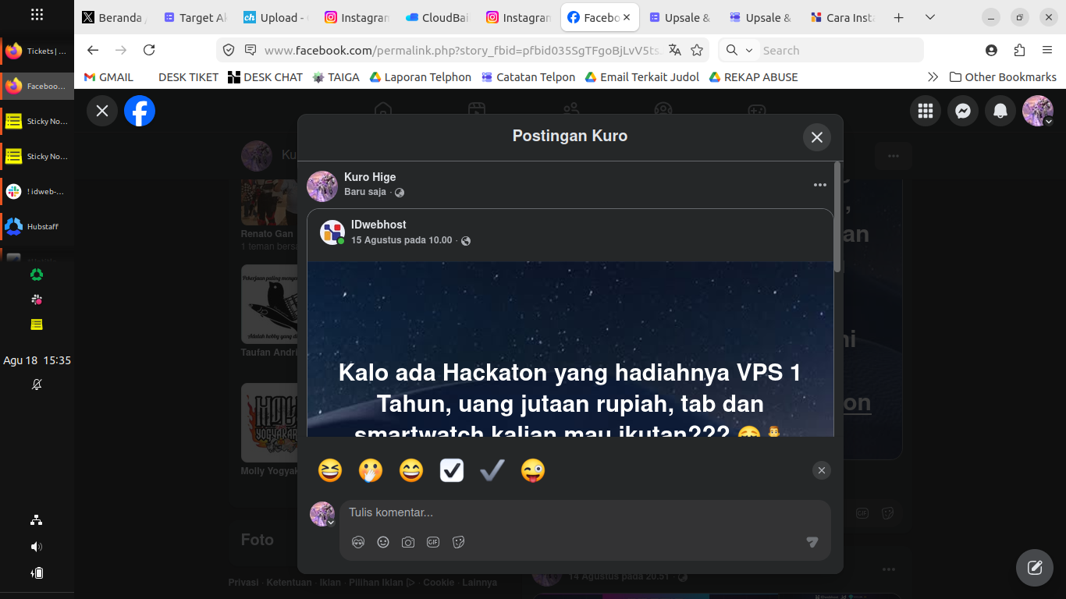Open the three-dot post options menu

pos(819,185)
